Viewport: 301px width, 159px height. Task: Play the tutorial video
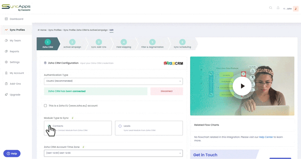coord(242,86)
